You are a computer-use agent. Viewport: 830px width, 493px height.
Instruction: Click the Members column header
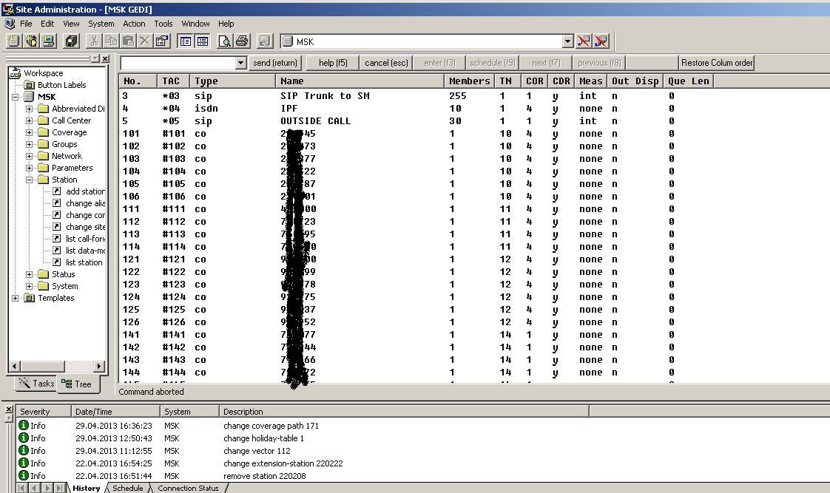(470, 81)
